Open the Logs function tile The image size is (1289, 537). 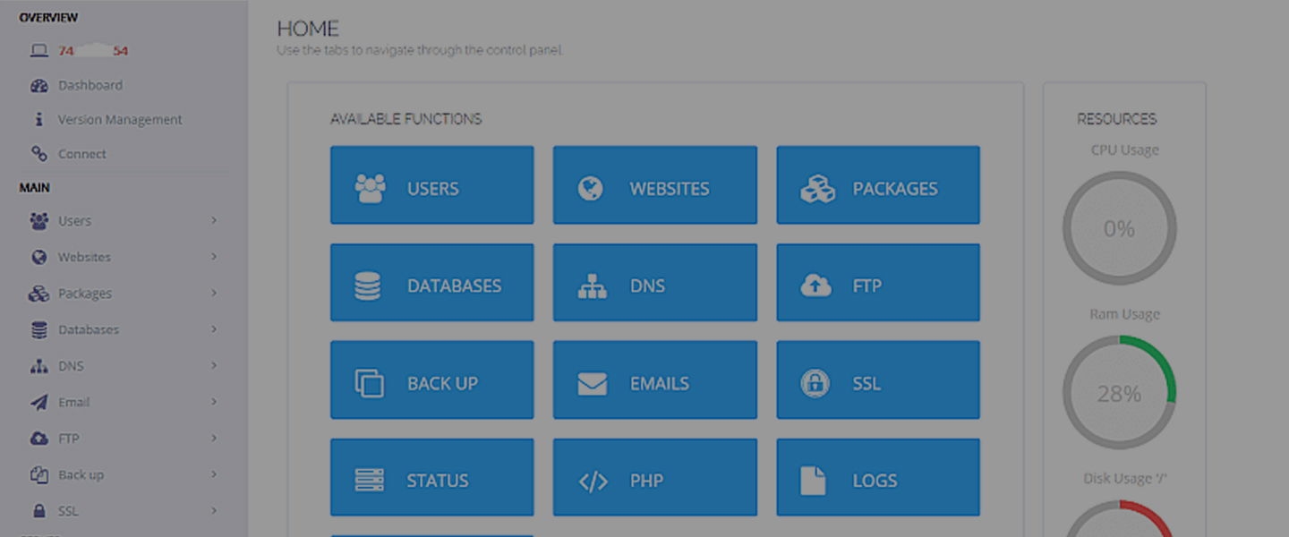[x=877, y=477]
